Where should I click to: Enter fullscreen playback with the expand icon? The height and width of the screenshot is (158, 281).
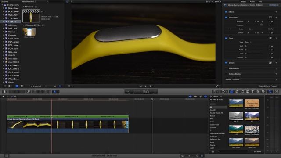217,86
